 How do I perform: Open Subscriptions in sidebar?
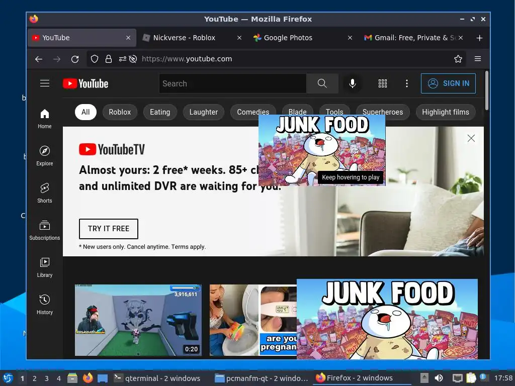tap(45, 230)
